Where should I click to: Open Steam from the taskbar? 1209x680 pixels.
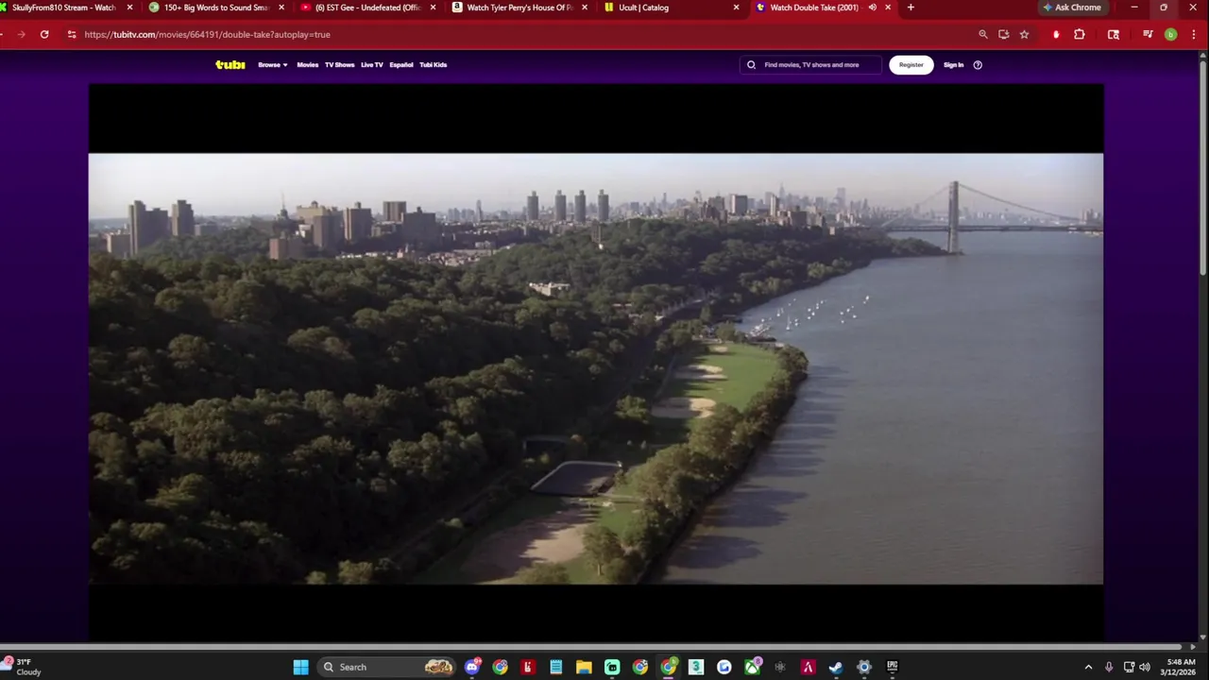tap(836, 667)
